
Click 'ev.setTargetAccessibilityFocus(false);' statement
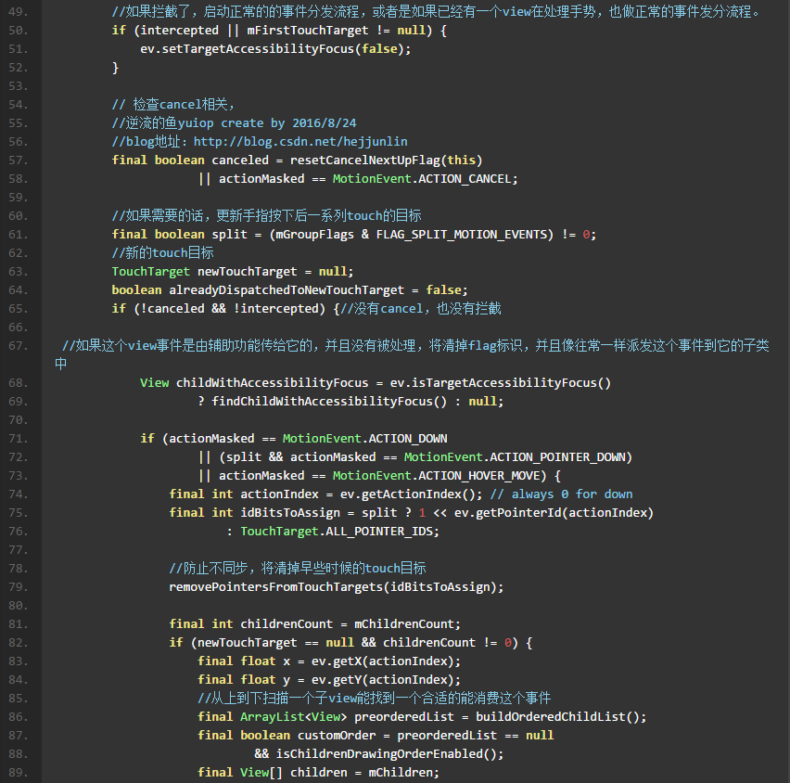click(x=275, y=49)
